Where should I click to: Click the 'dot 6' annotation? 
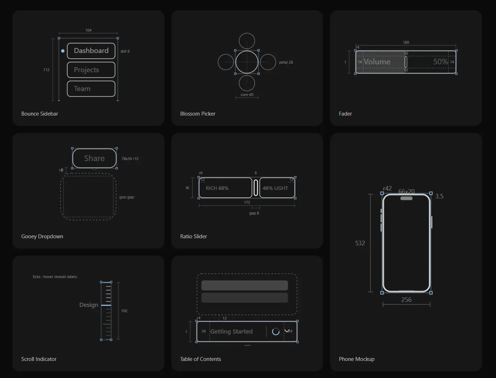tap(125, 51)
